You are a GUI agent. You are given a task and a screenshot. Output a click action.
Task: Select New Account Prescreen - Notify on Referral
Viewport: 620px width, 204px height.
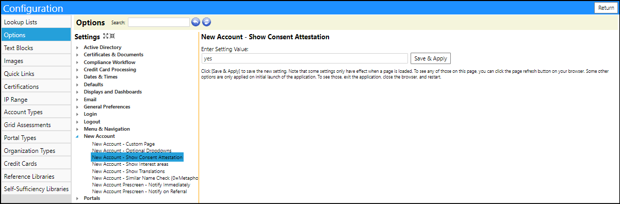[139, 191]
